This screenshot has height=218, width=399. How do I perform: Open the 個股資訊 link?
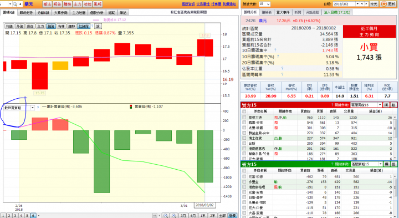click(188, 4)
